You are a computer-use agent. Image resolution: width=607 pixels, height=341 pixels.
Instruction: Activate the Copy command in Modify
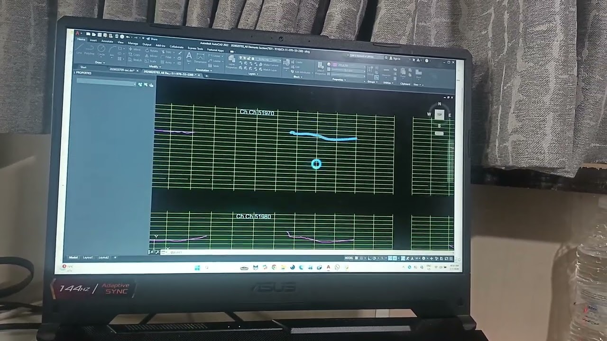pyautogui.click(x=134, y=54)
